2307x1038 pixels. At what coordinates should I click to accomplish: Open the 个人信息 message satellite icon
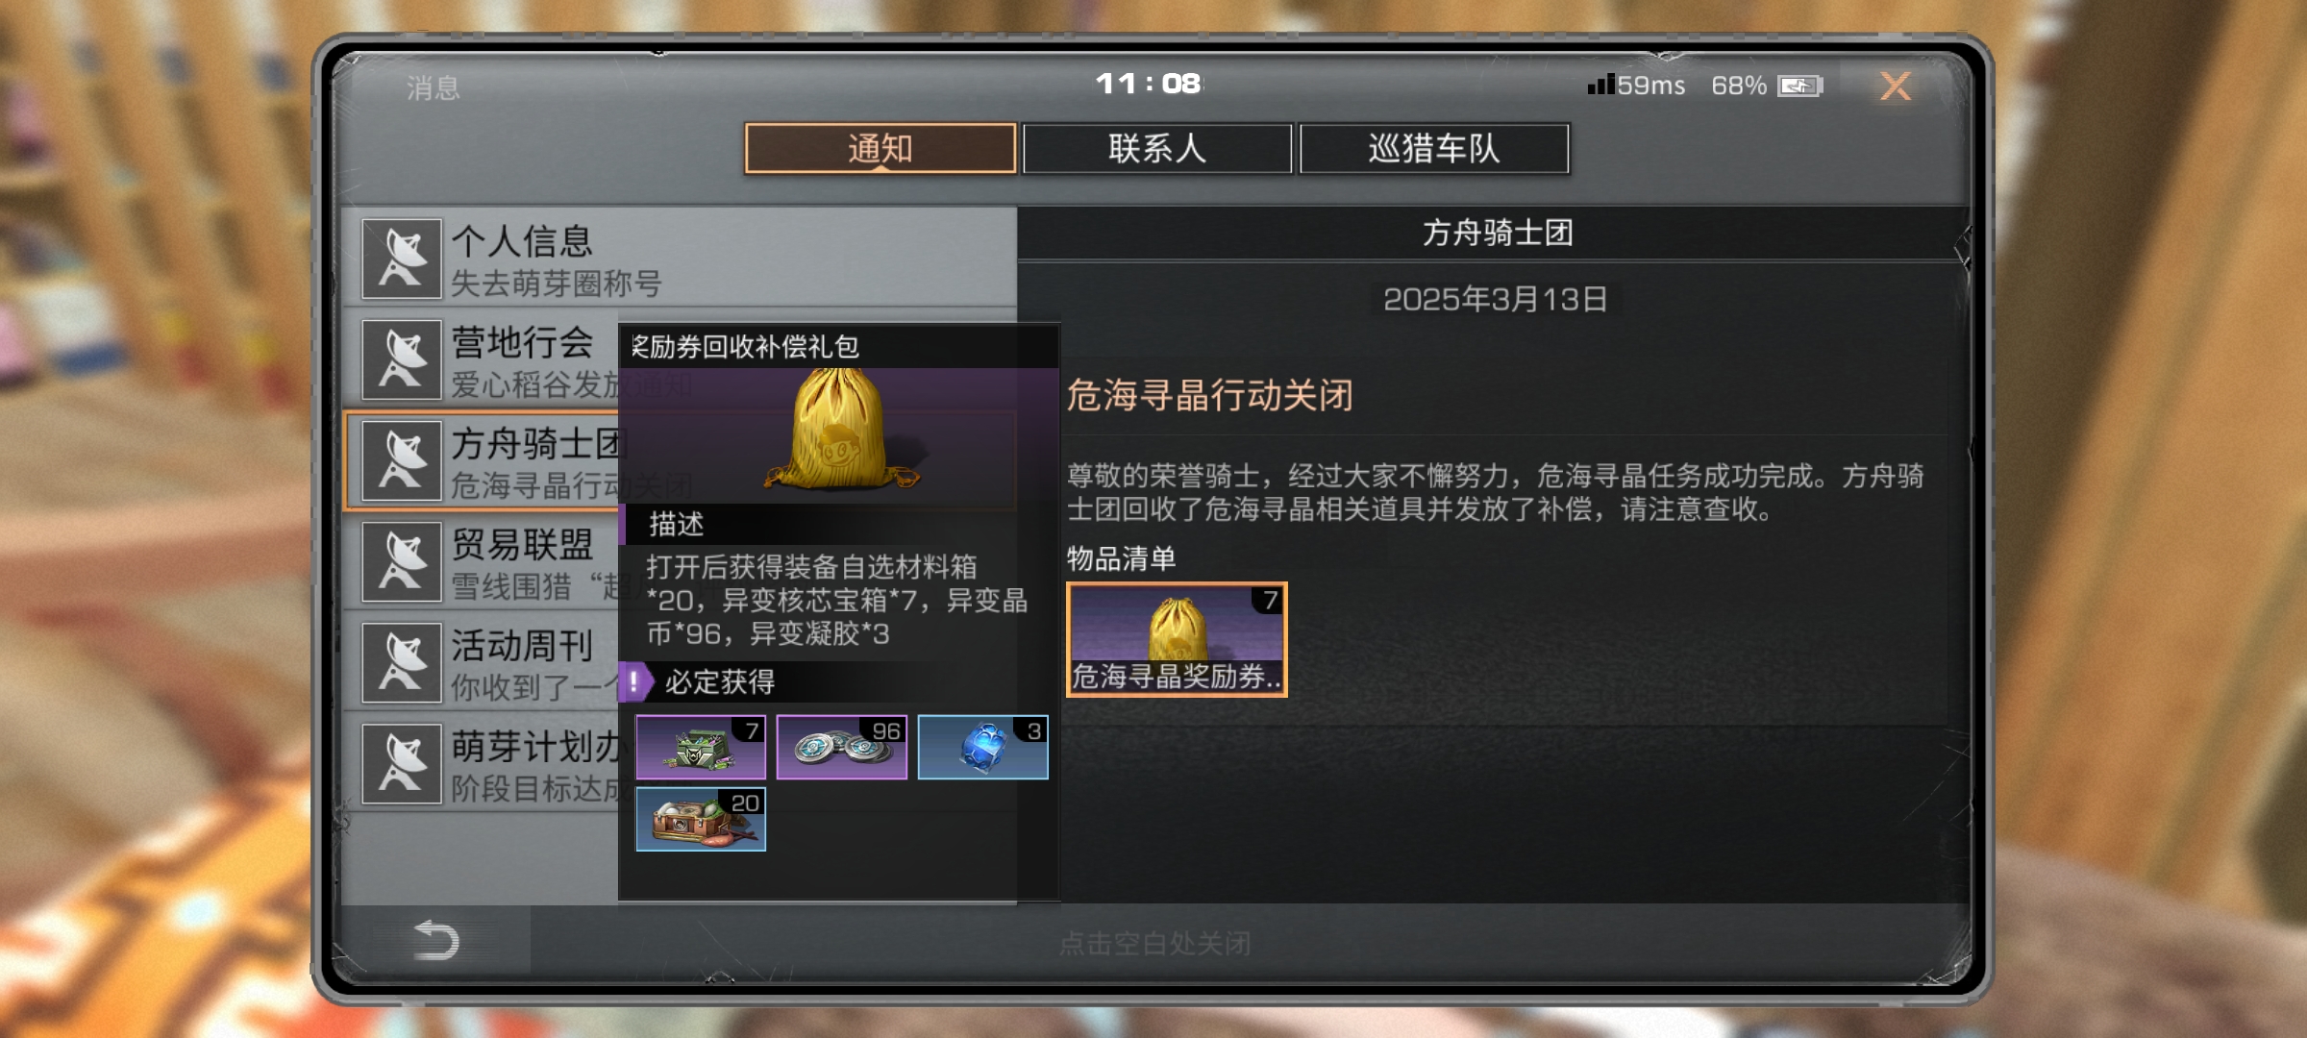(402, 259)
